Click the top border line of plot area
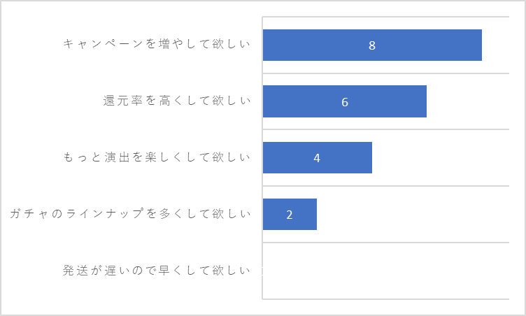Screen dimensions: 526x316 click(x=386, y=17)
